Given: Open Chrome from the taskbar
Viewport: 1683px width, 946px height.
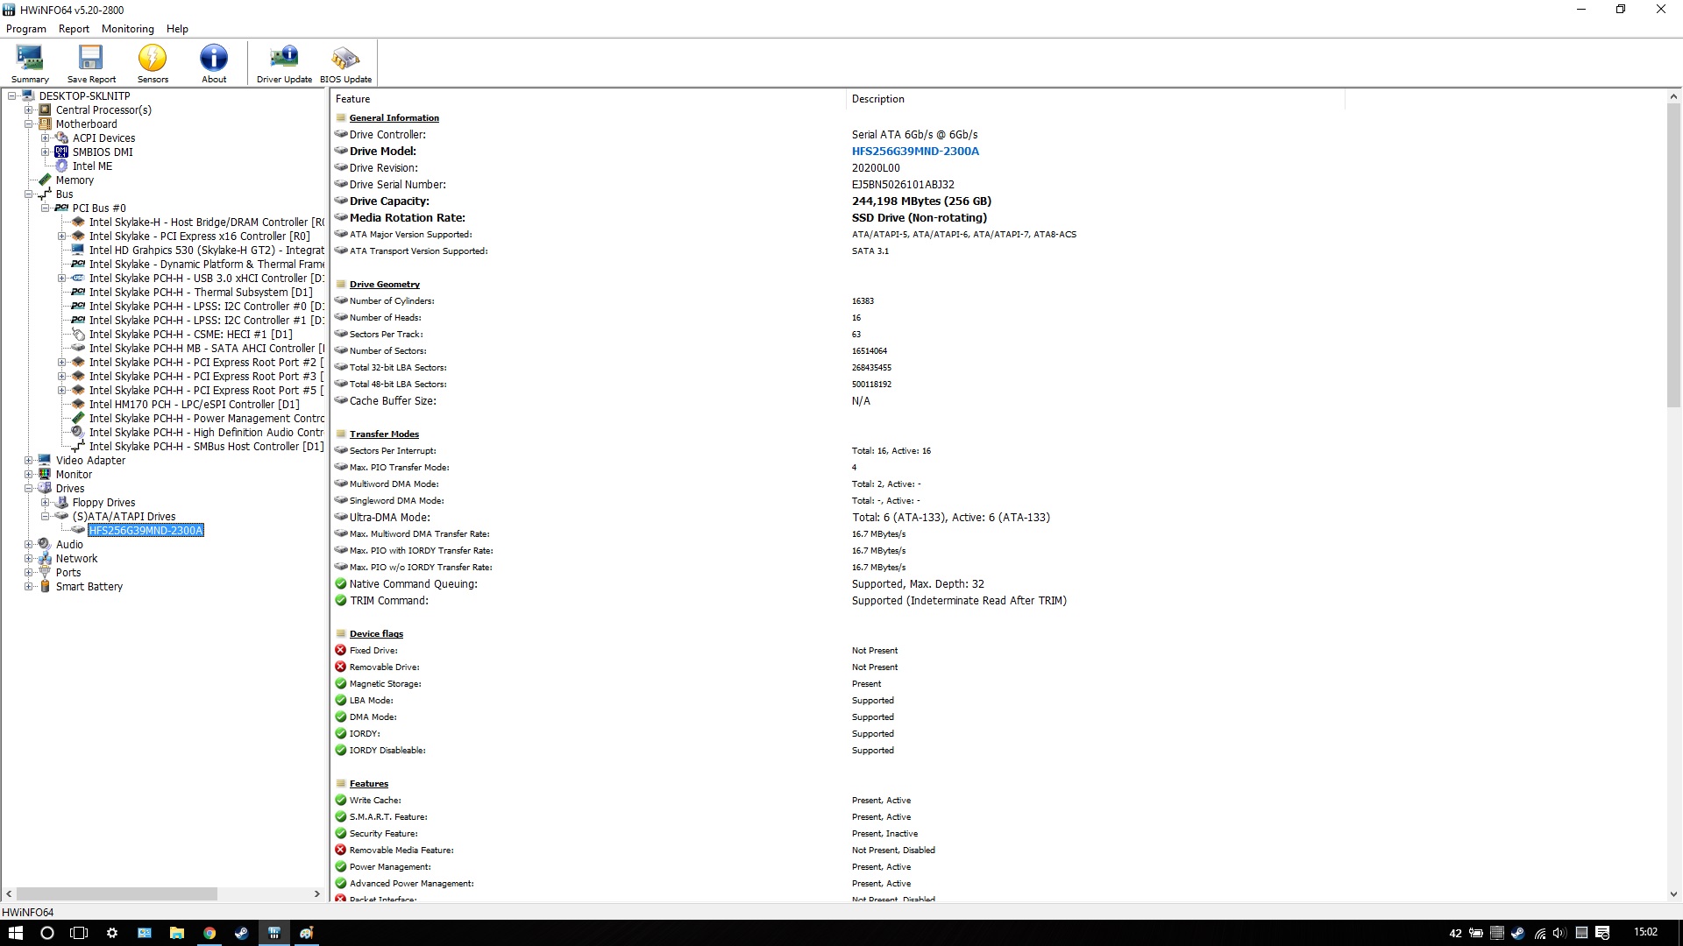Looking at the screenshot, I should click(209, 933).
